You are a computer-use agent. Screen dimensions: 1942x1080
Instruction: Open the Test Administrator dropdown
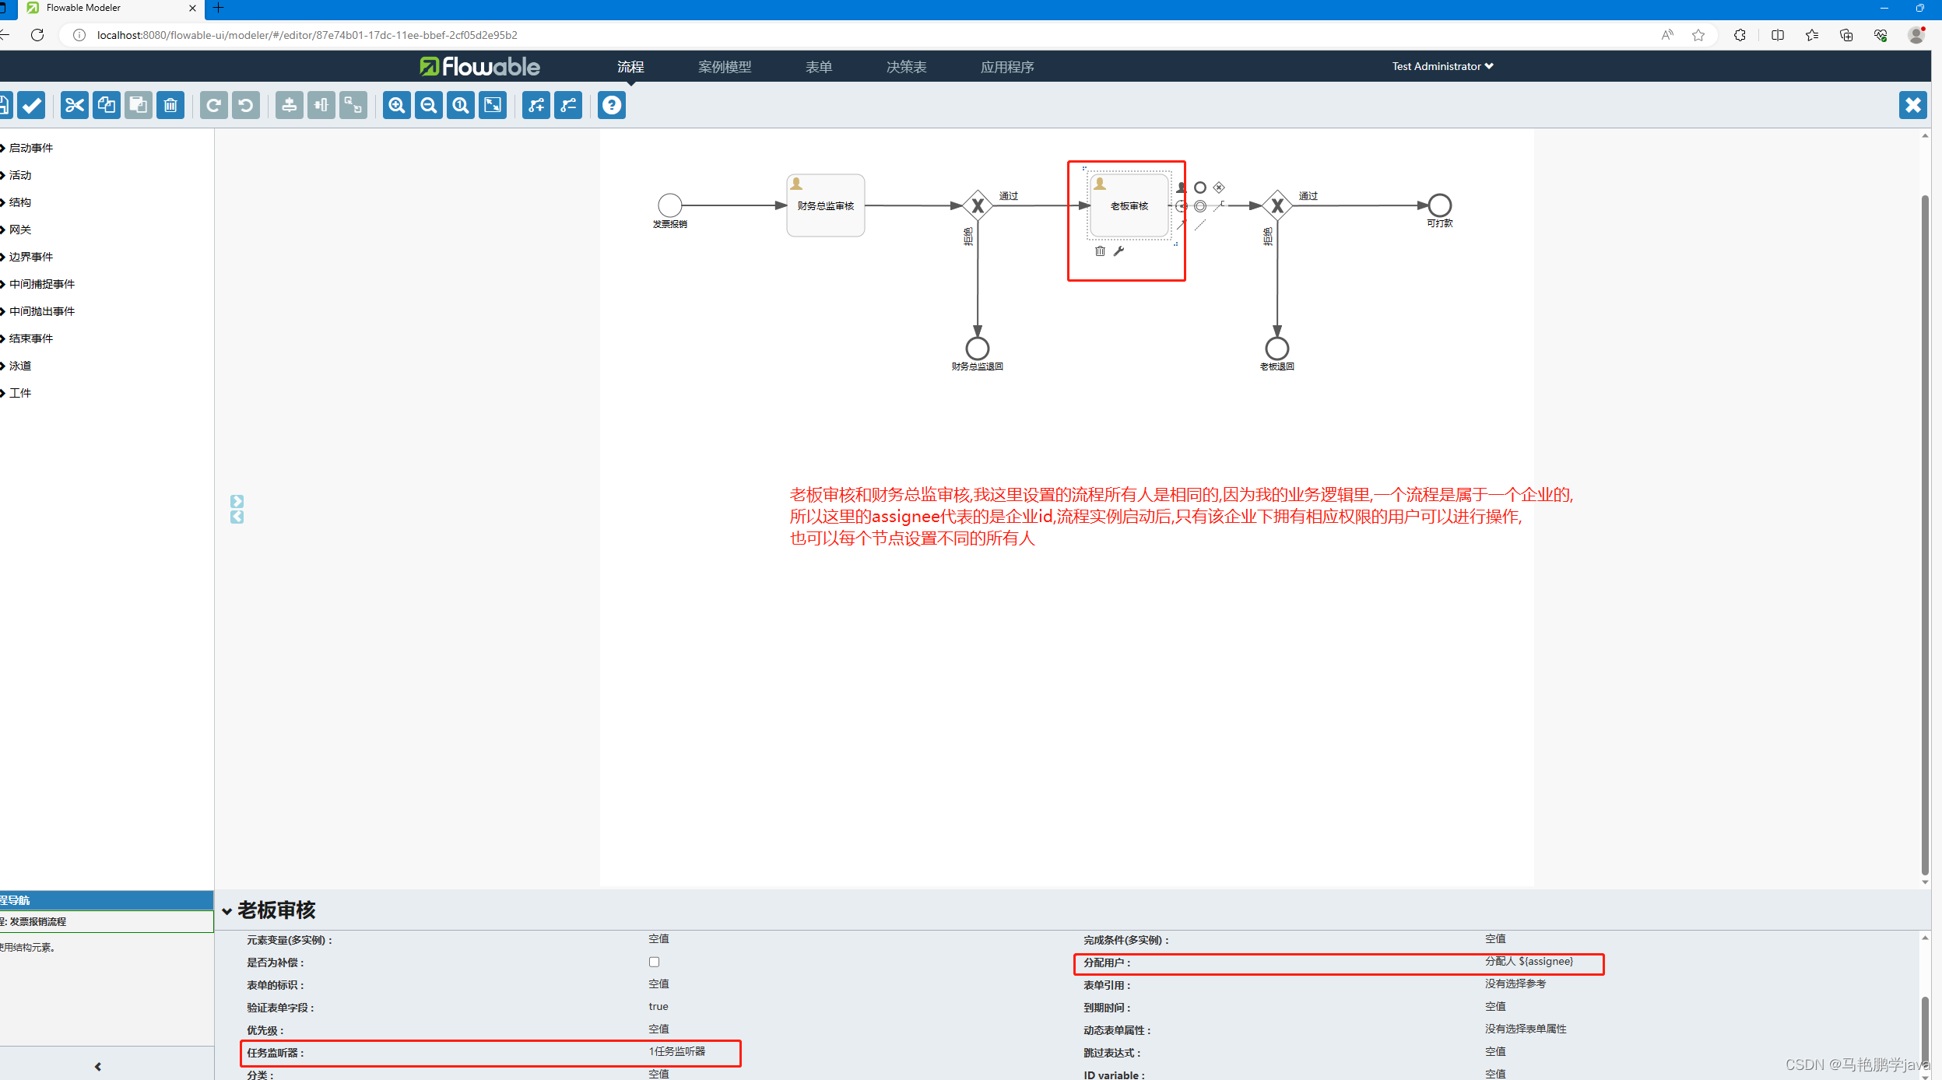click(1442, 66)
